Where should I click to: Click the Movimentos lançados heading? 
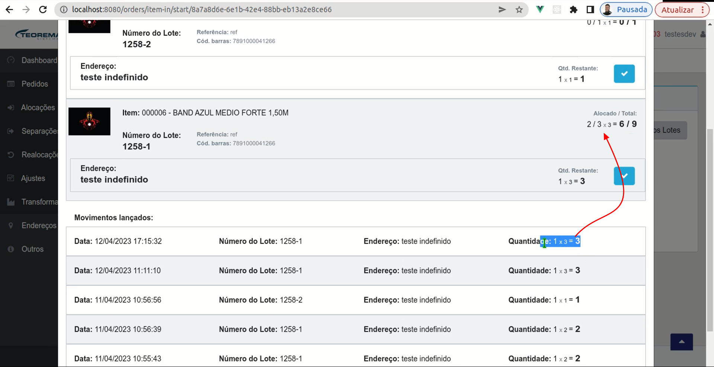[x=114, y=218]
